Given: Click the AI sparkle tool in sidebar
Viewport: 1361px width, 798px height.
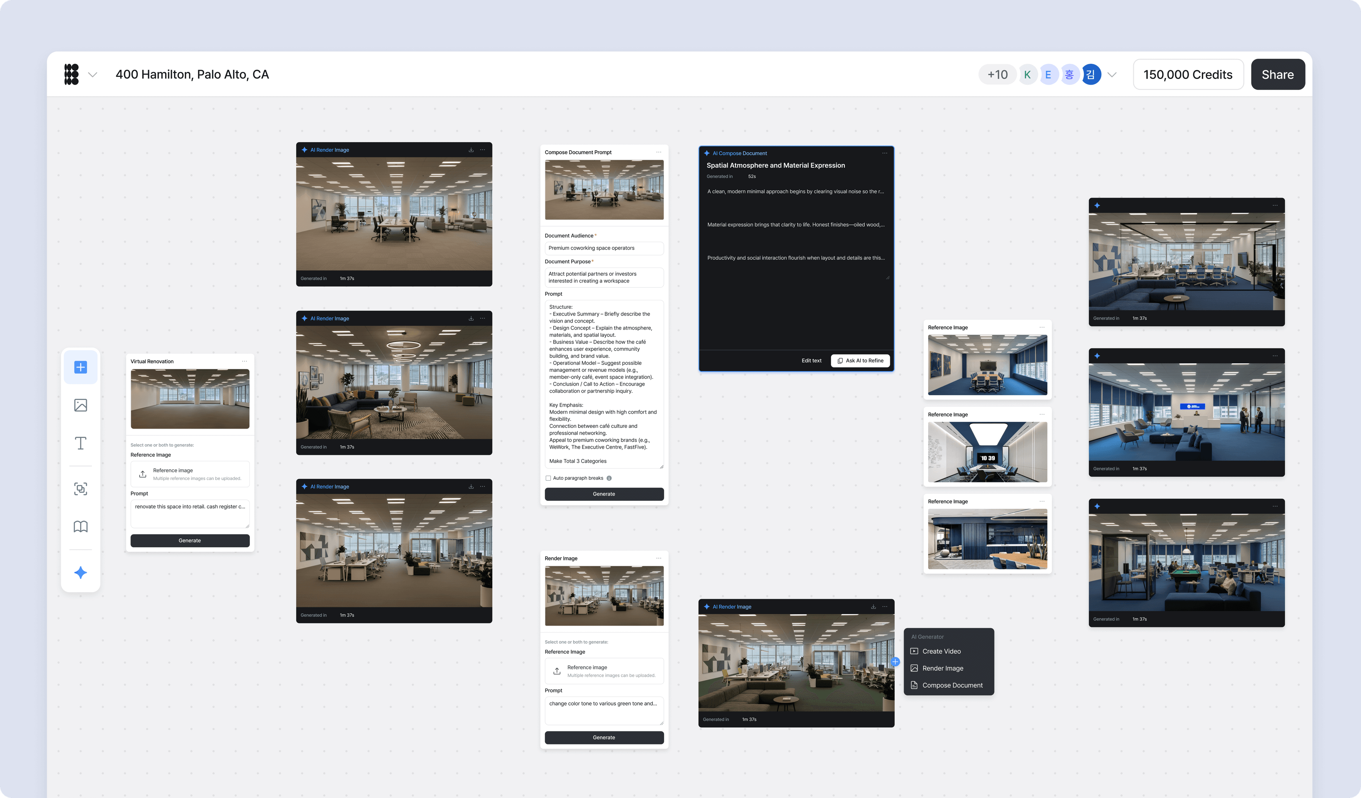Looking at the screenshot, I should point(80,573).
